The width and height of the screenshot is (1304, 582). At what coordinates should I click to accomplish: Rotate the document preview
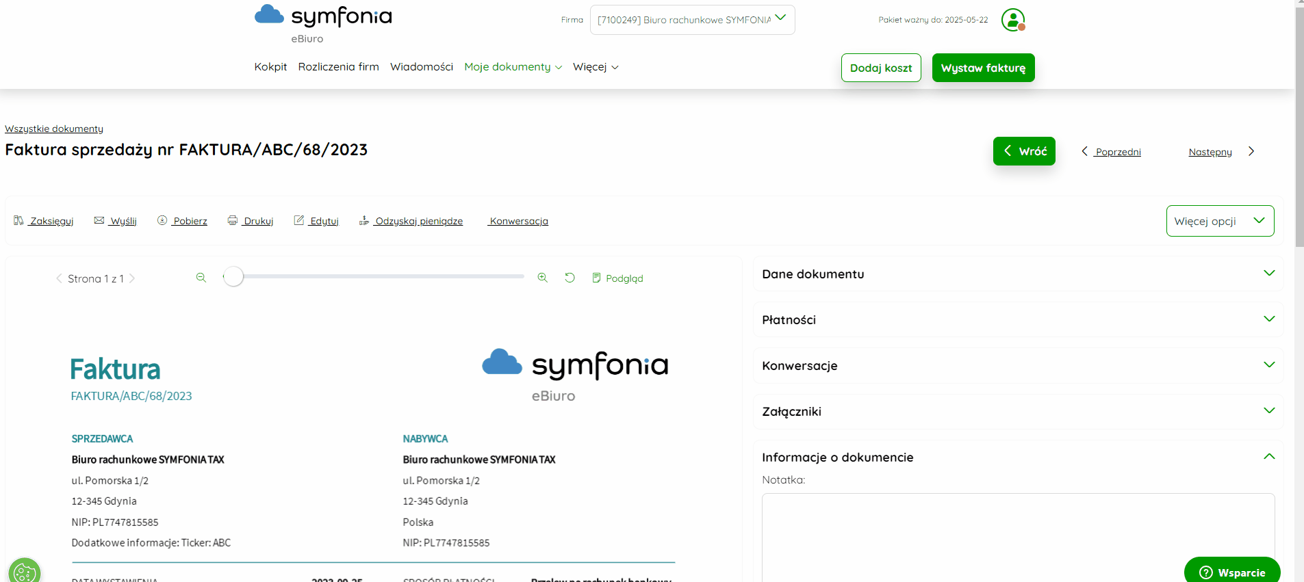tap(570, 278)
